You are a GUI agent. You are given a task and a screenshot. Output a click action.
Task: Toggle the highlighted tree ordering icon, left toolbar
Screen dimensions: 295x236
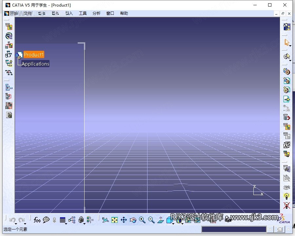coord(9,106)
